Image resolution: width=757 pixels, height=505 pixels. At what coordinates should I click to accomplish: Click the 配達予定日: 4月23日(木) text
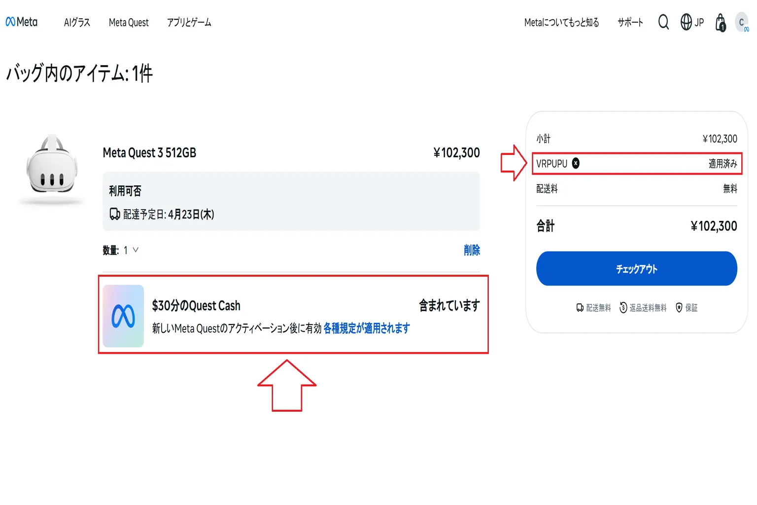pyautogui.click(x=169, y=214)
